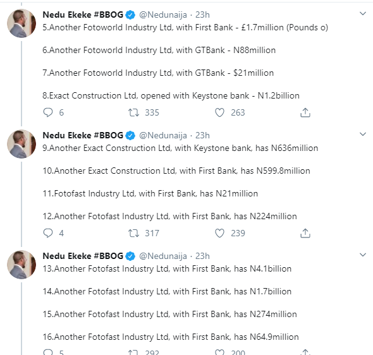The width and height of the screenshot is (373, 355).
Task: Share the tweet about Keystone bank N1.2billion
Action: tap(305, 112)
